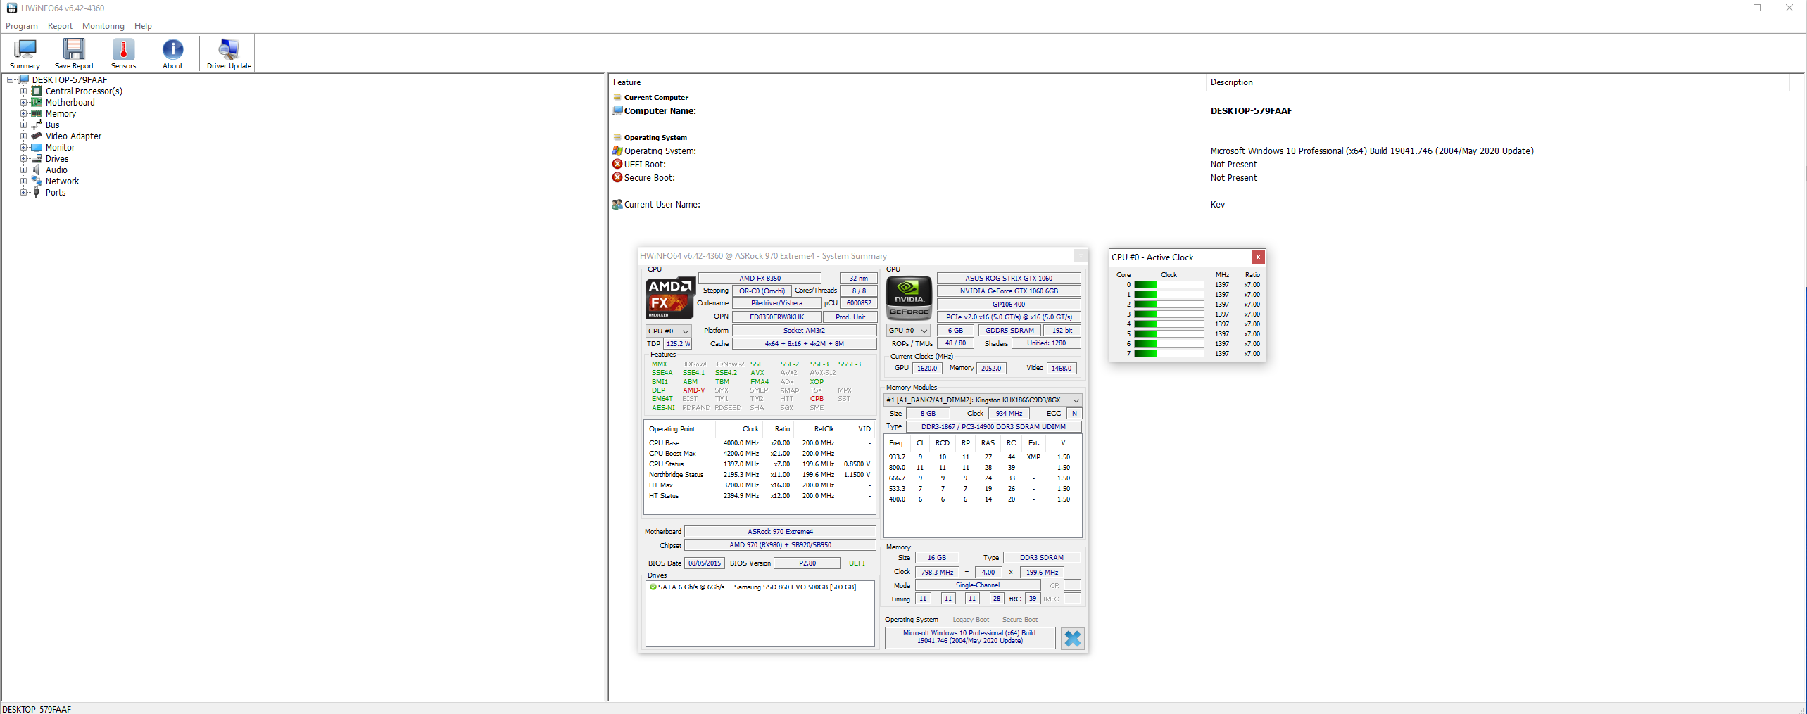Click the NVIDIA GeForce logo in System Summary

click(x=909, y=298)
